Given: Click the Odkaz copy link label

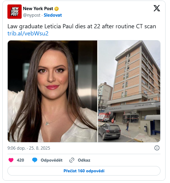Looking at the screenshot, I should click(84, 160).
